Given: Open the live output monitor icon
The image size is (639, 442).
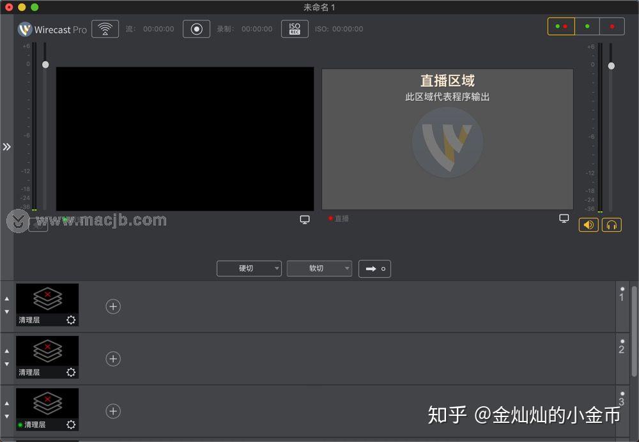Looking at the screenshot, I should tap(564, 218).
